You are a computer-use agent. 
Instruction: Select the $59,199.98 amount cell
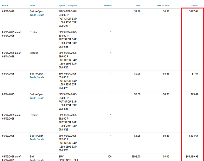[x=192, y=157]
